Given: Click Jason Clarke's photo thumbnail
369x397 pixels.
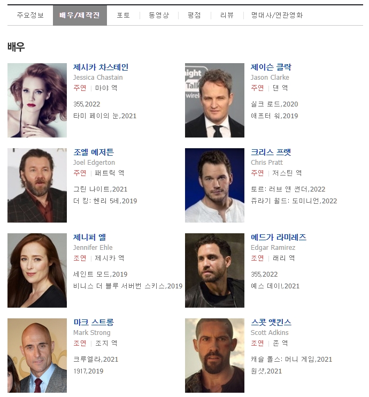Looking at the screenshot, I should point(214,100).
